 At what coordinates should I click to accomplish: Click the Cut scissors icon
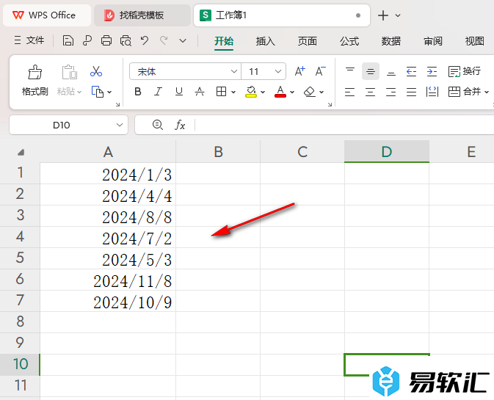pos(96,71)
